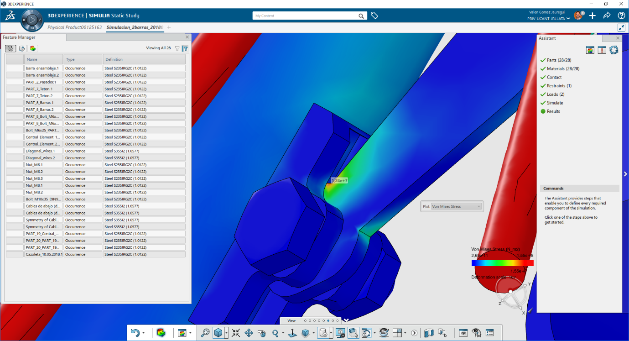Click the Normal View icon

click(292, 333)
